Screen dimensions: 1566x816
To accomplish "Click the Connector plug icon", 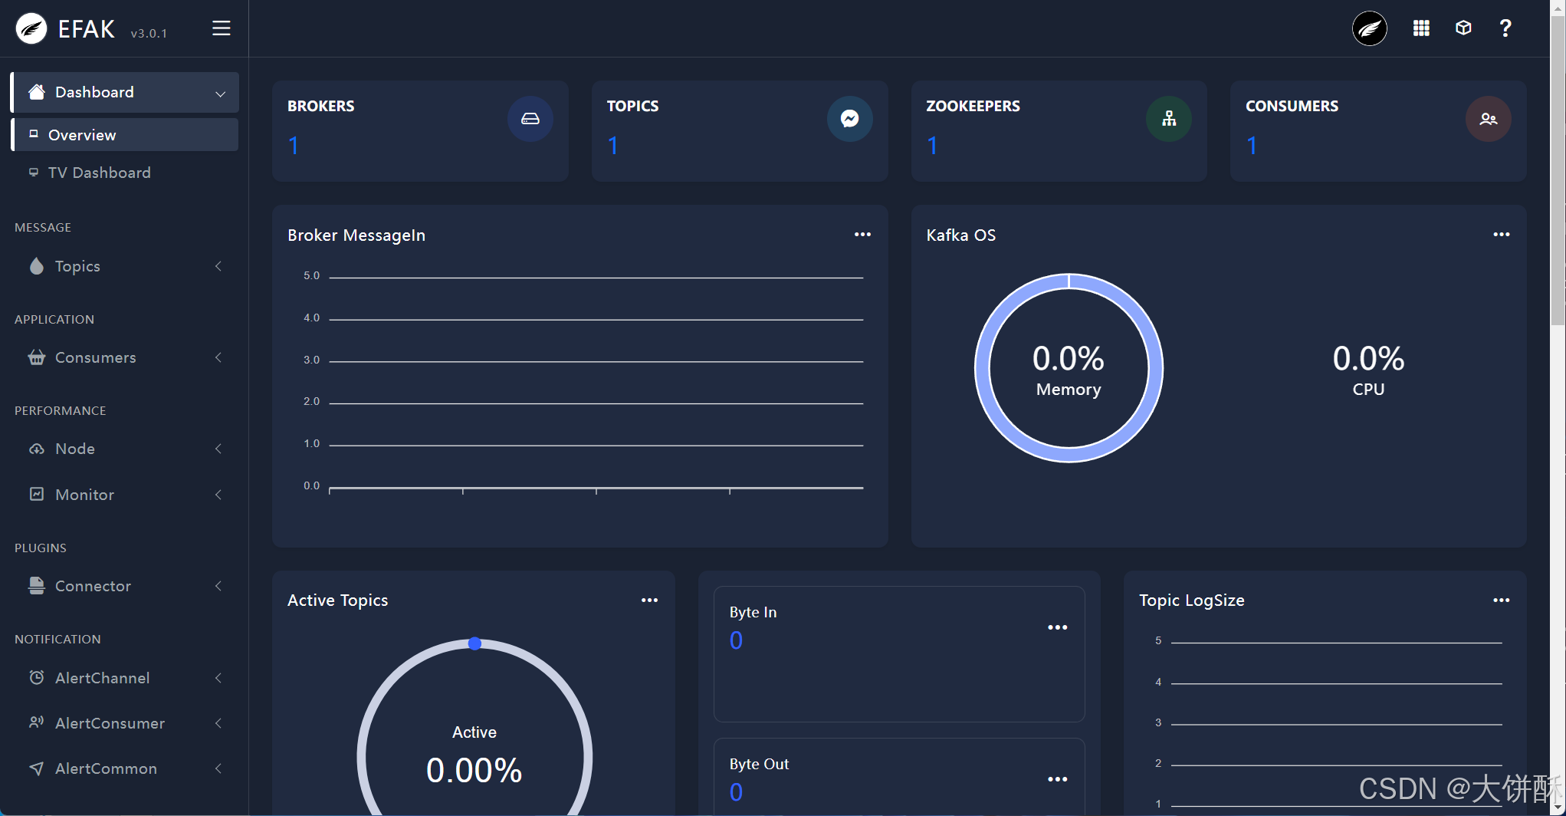I will coord(37,586).
